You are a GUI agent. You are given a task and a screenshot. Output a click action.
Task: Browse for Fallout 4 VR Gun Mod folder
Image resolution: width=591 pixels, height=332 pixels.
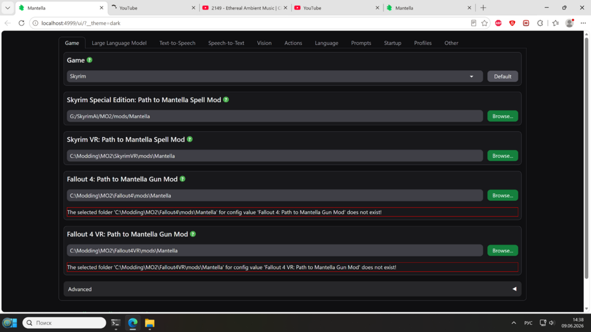(502, 250)
